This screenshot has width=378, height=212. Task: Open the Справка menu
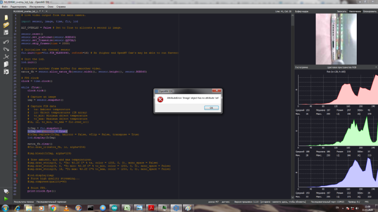(61, 7)
